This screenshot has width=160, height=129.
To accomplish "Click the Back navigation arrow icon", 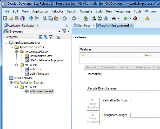I will click(x=64, y=18).
